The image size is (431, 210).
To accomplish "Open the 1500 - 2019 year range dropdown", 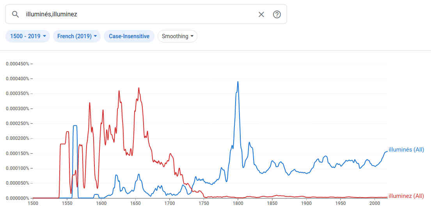I will 28,36.
